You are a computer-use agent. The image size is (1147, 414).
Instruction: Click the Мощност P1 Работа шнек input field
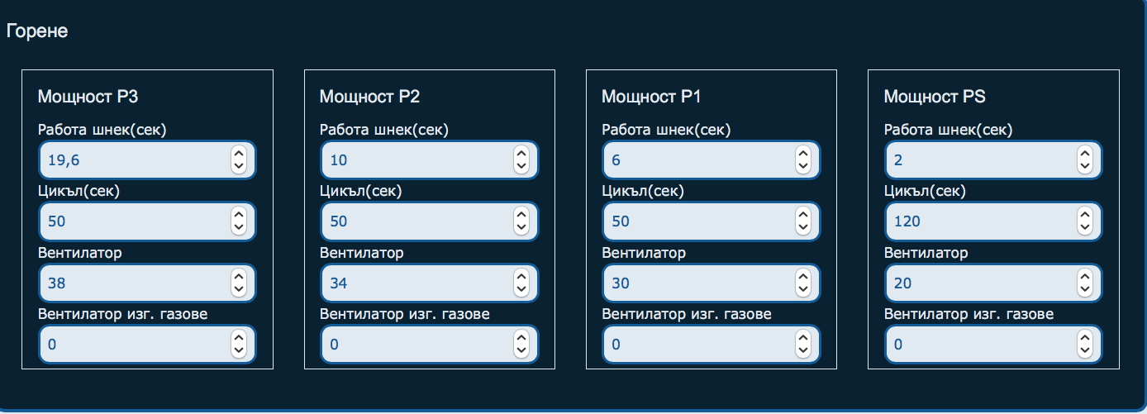pos(696,160)
